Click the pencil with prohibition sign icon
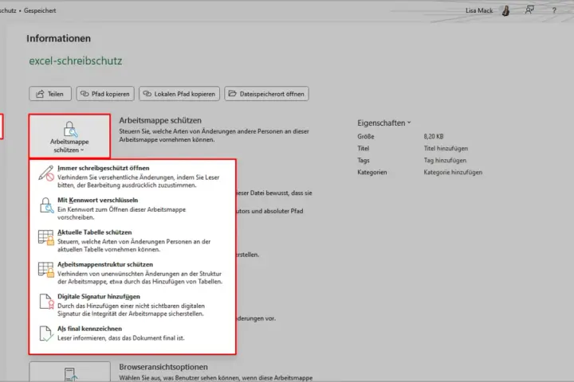 [x=46, y=173]
